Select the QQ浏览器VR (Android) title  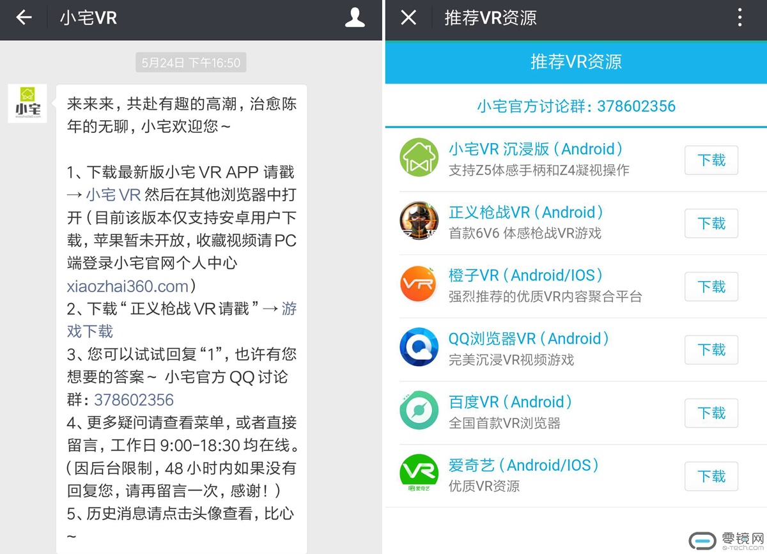click(529, 339)
